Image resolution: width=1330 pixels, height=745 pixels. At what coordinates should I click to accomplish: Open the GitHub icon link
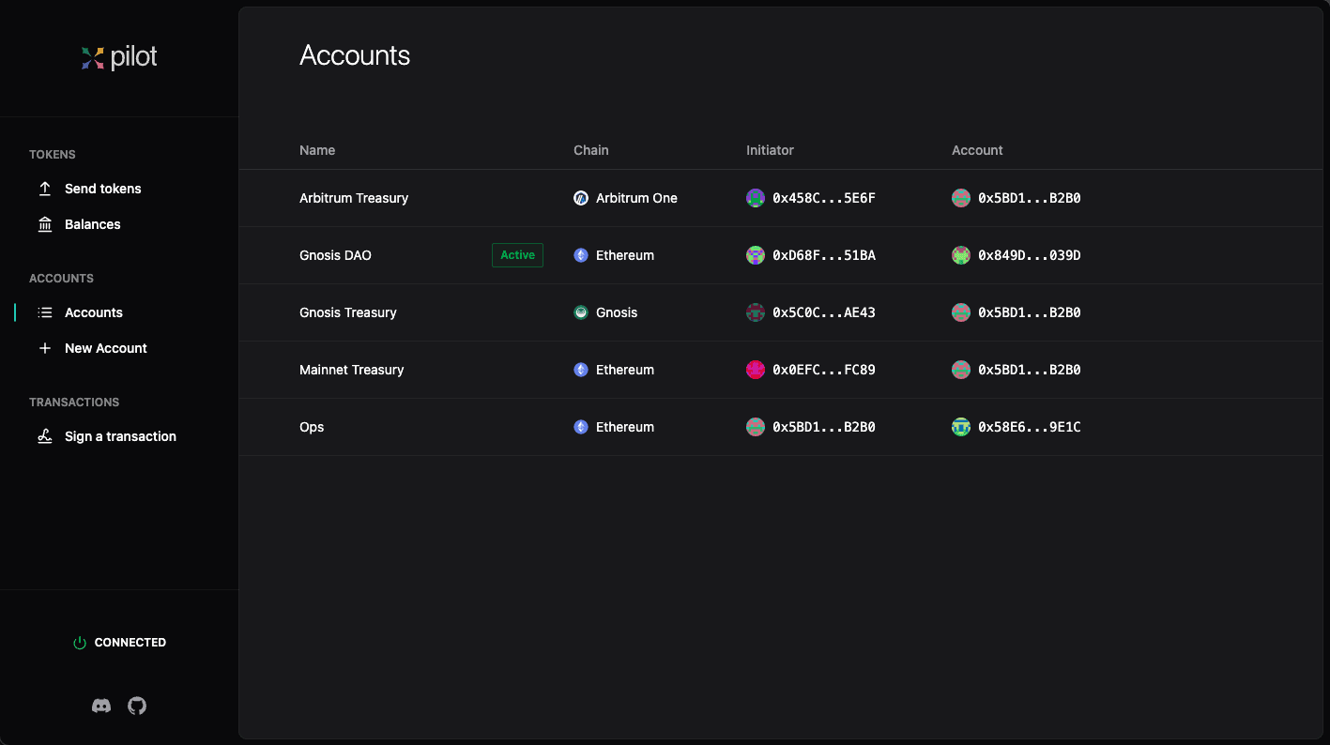coord(137,706)
